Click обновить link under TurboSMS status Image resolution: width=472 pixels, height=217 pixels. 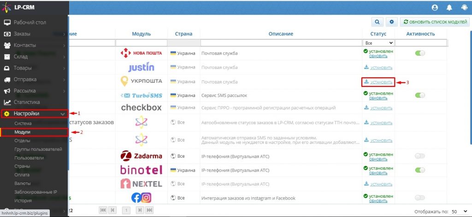click(378, 98)
